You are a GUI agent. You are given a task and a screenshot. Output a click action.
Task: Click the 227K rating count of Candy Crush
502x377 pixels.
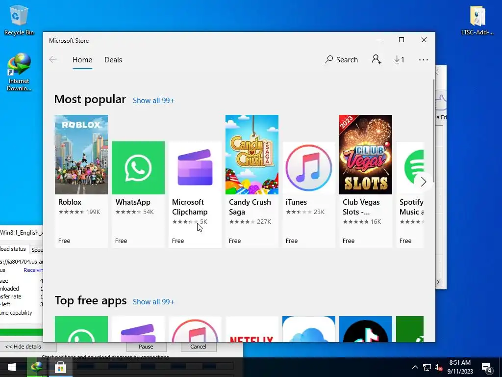pyautogui.click(x=264, y=221)
